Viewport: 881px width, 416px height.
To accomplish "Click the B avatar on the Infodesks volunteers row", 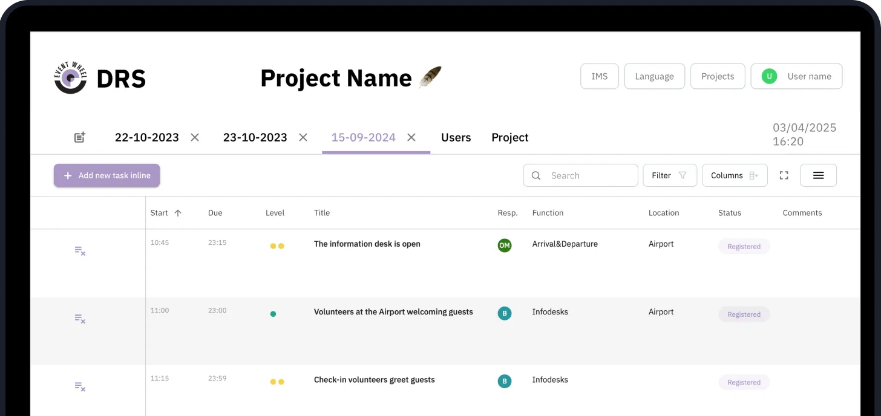I will coord(505,313).
